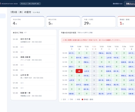Screen dimensions: 135x112
Task: Click the closed 休 cell on 7/12 10:00
Action: [x=94, y=53]
